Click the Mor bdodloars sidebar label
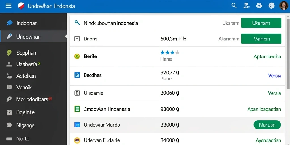 (32, 99)
